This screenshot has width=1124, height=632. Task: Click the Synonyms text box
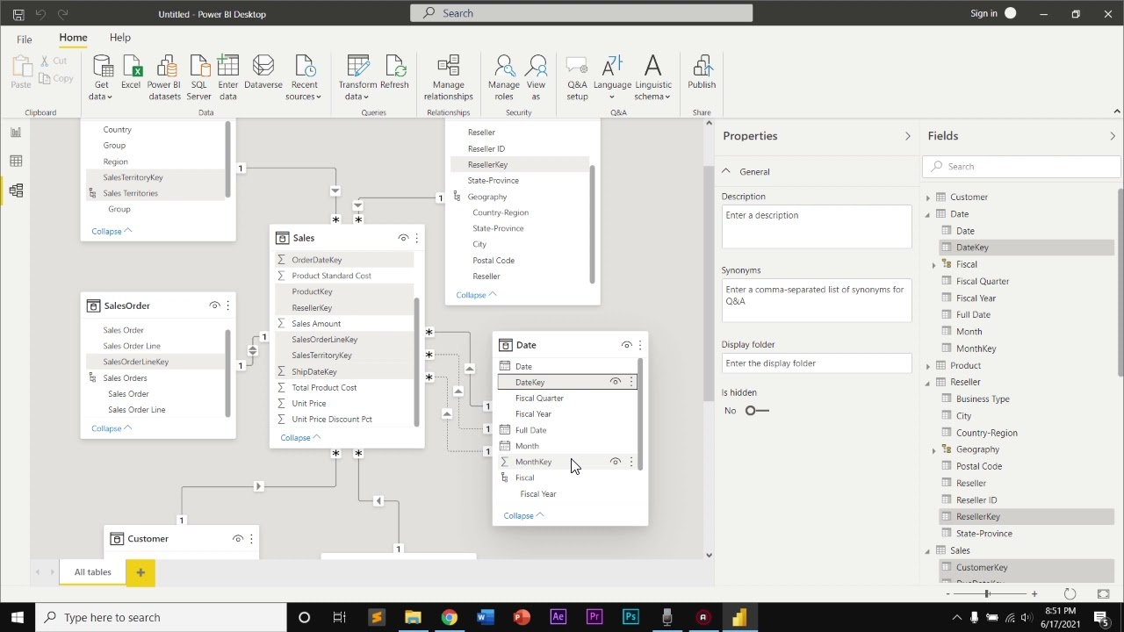[x=817, y=301]
